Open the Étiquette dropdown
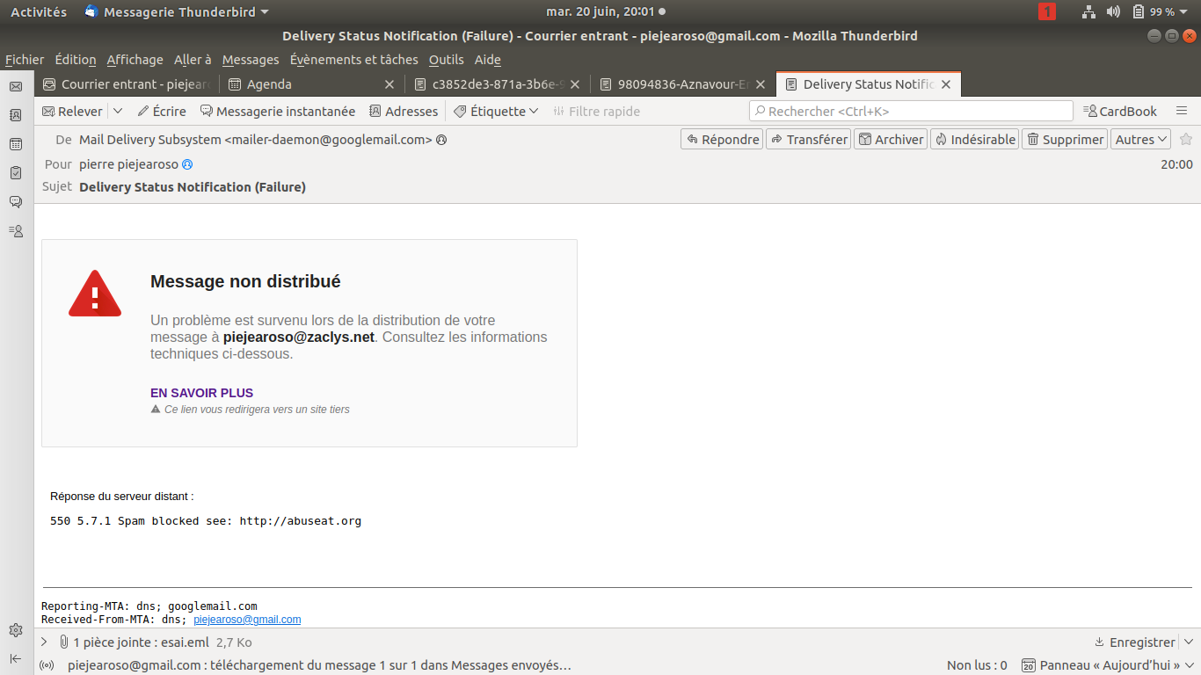This screenshot has height=675, width=1201. point(496,112)
